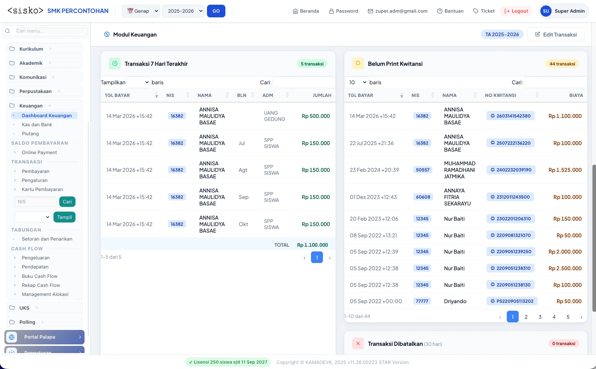Viewport: 596px width, 369px height.
Task: Click the red Logout button
Action: (x=516, y=11)
